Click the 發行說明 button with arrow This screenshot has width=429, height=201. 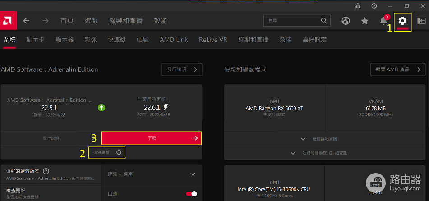point(182,69)
